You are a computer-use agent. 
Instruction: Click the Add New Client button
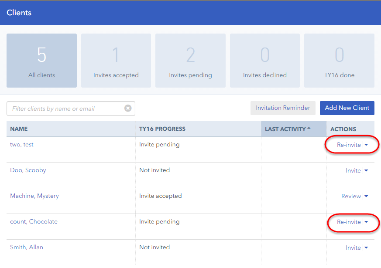click(347, 108)
